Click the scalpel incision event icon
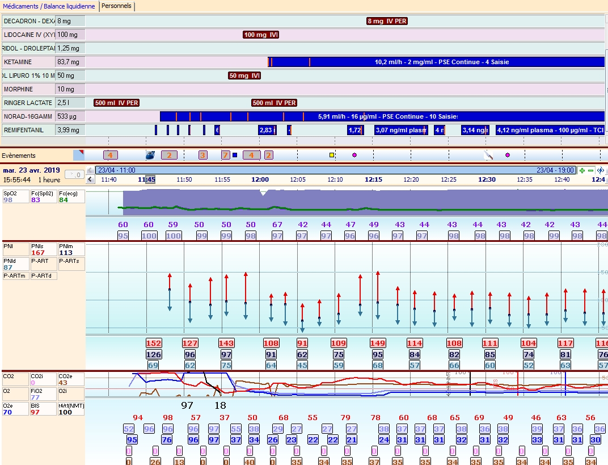The height and width of the screenshot is (465, 608). coord(488,155)
